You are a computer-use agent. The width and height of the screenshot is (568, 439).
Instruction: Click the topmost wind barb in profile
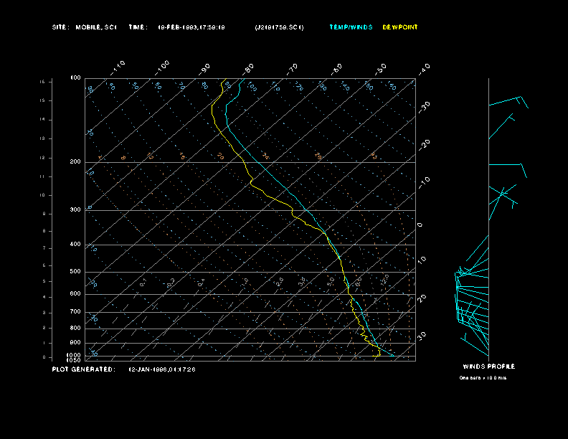click(509, 102)
